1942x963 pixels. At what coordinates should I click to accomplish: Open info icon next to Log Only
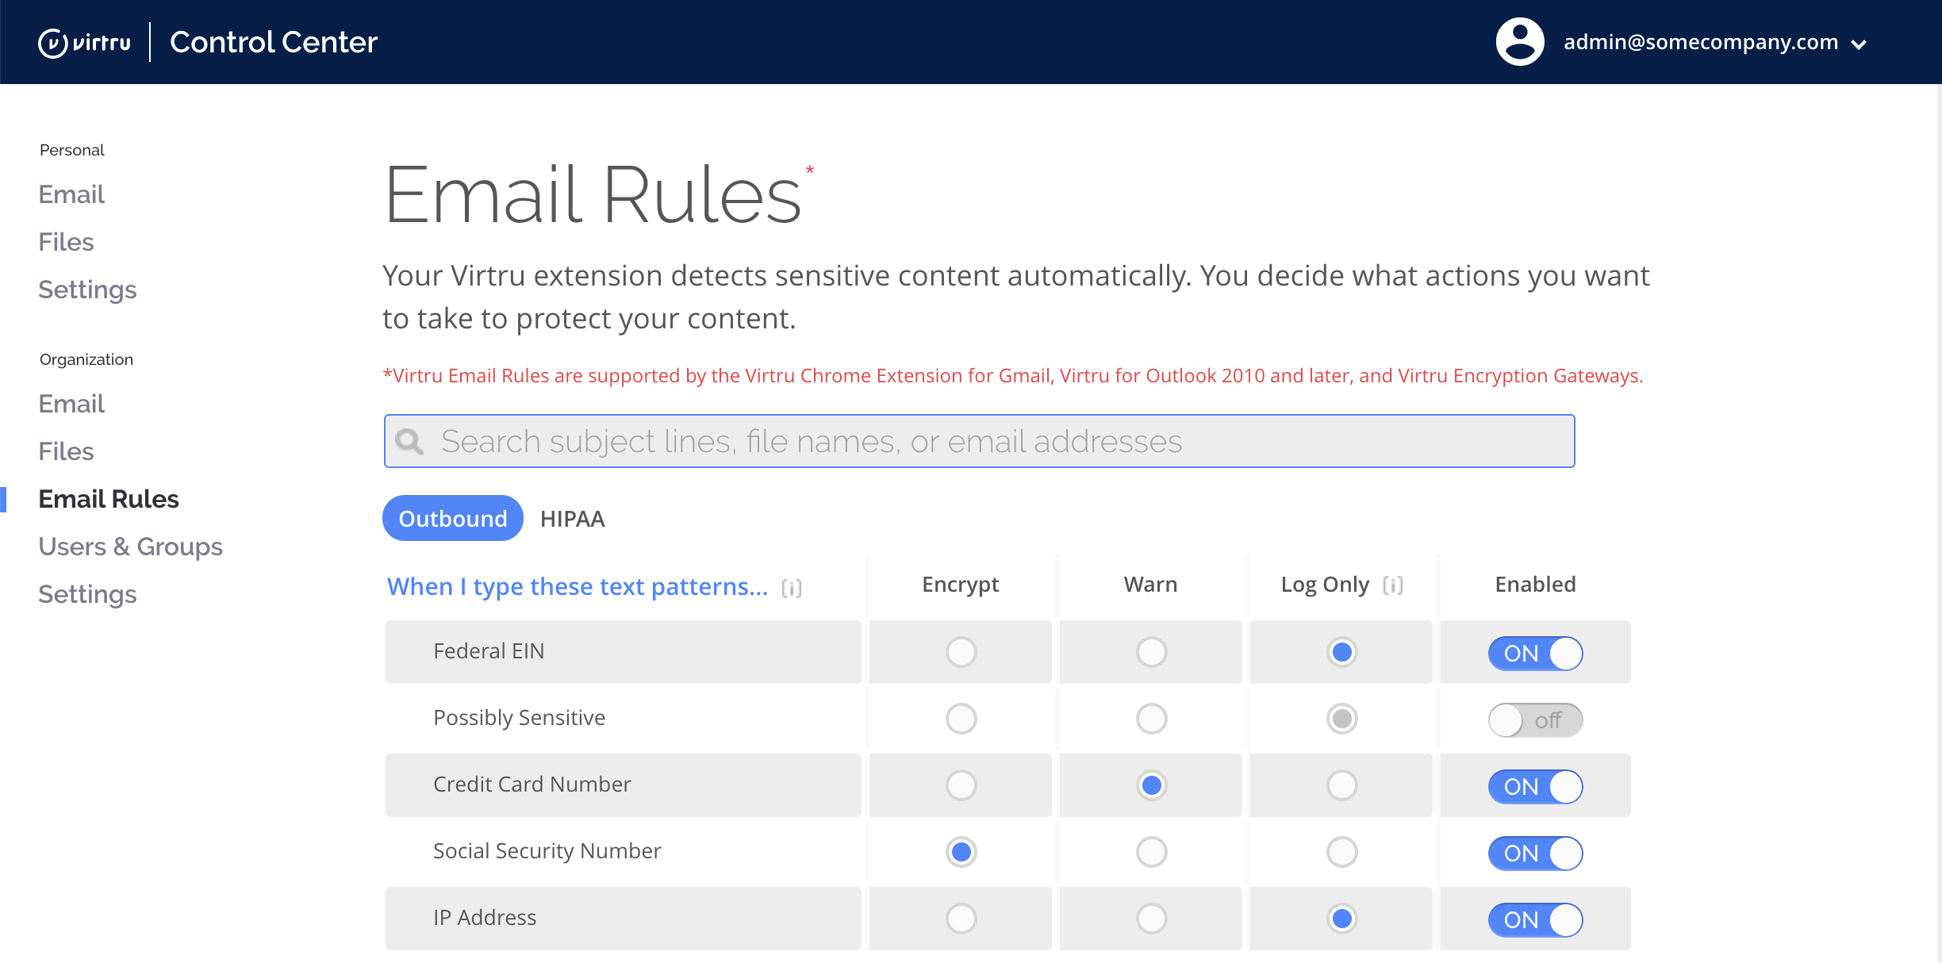(x=1393, y=585)
